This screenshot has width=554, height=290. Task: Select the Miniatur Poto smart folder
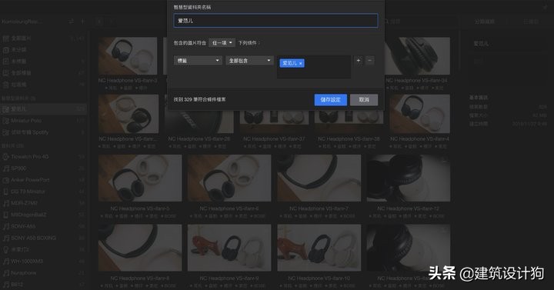click(x=43, y=121)
